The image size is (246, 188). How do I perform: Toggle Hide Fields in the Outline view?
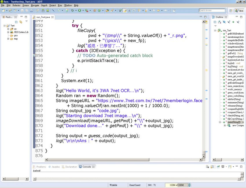click(x=224, y=22)
